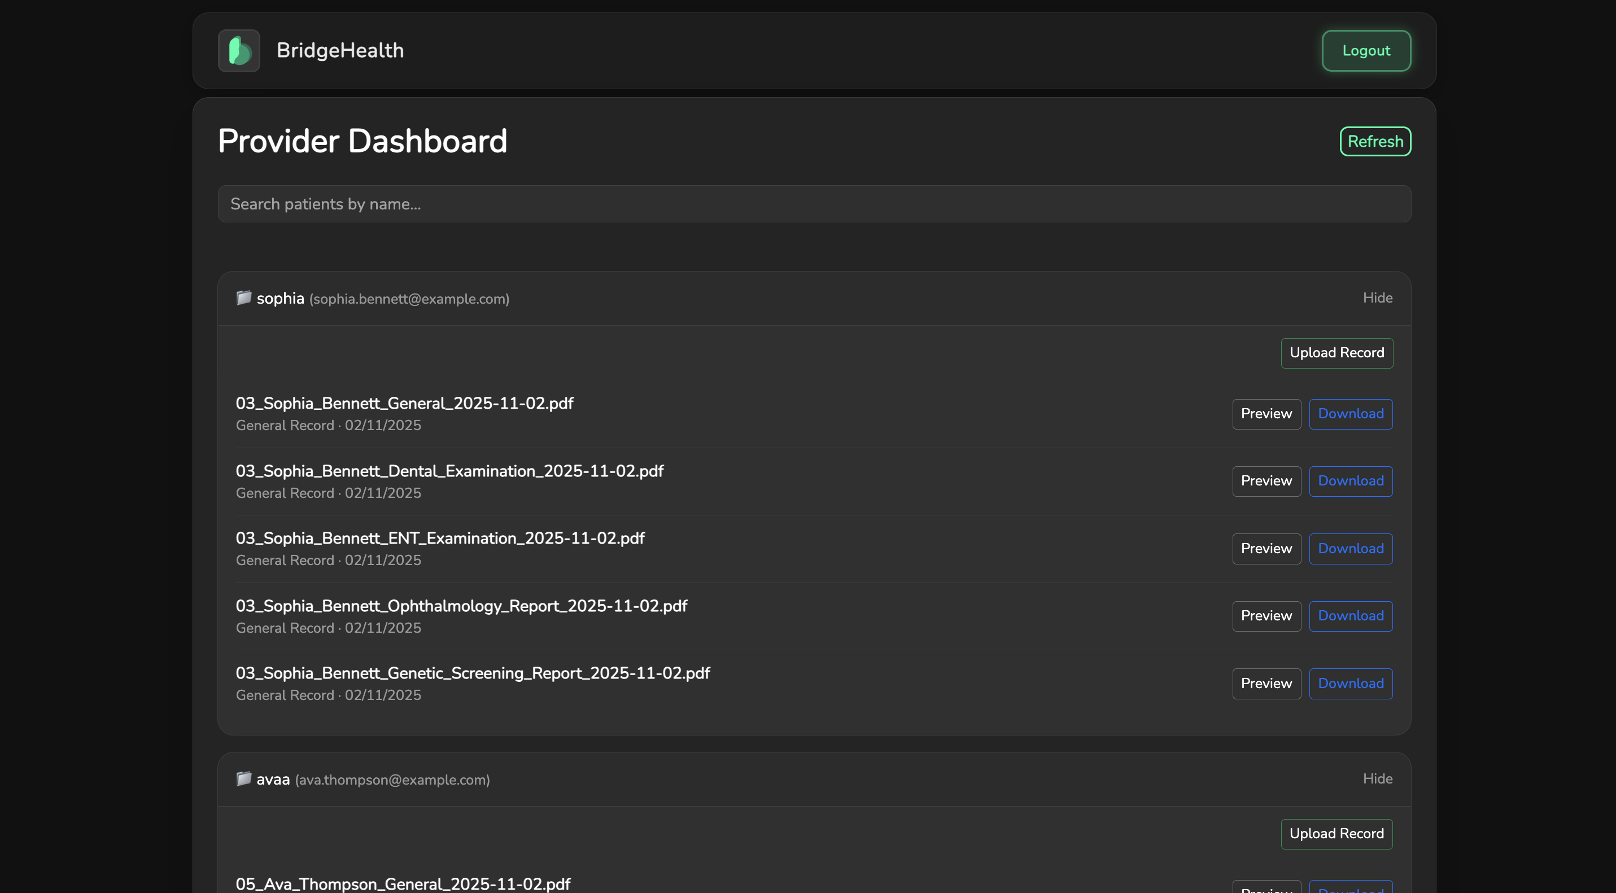Preview the Genetic Screening Report PDF

(x=1266, y=684)
